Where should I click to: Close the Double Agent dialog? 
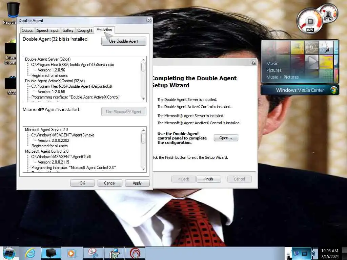[x=149, y=21]
